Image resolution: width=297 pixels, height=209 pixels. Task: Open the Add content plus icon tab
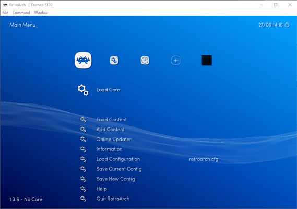[x=176, y=60]
